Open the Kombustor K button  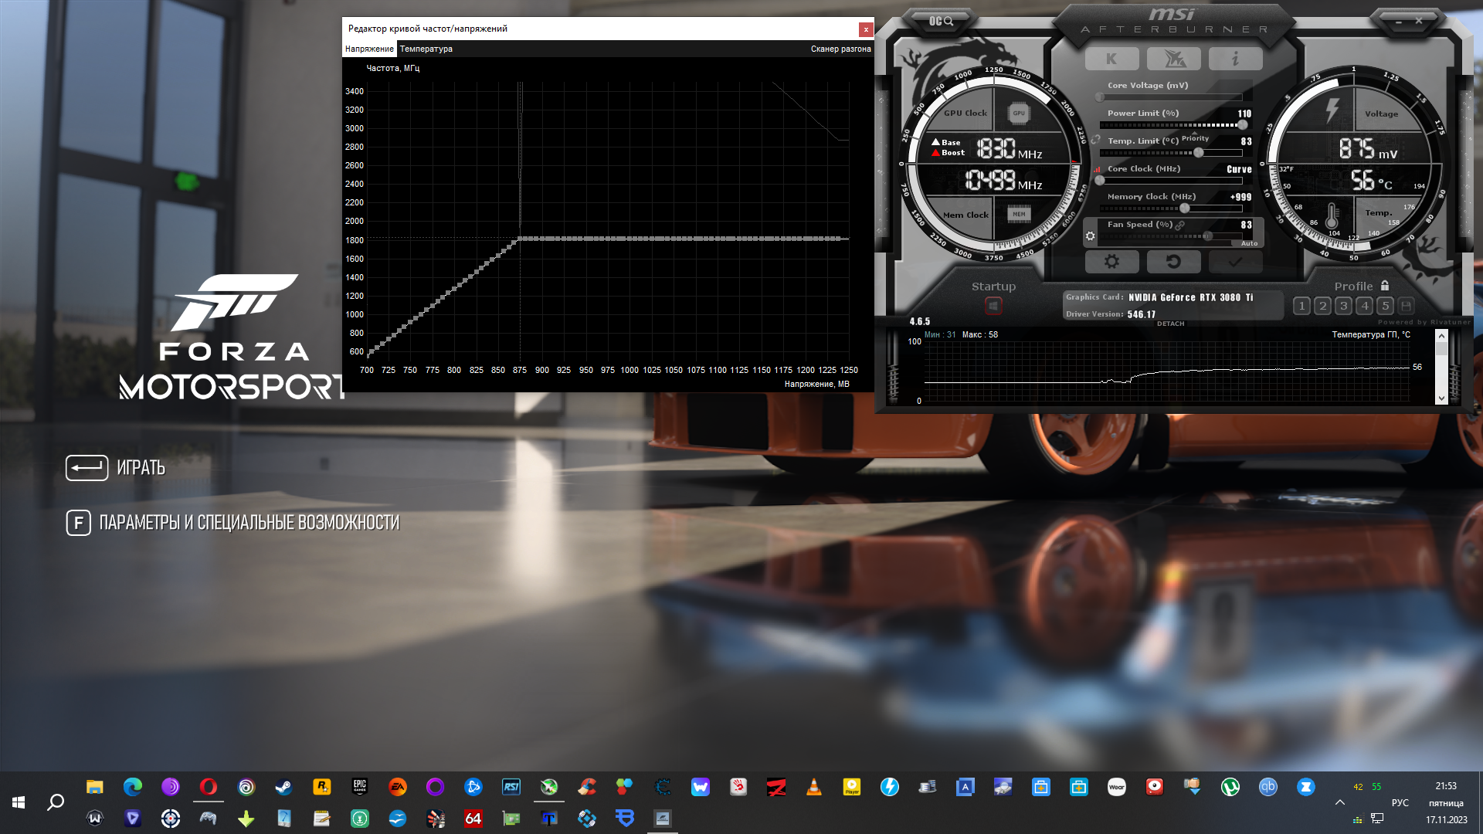click(1111, 59)
